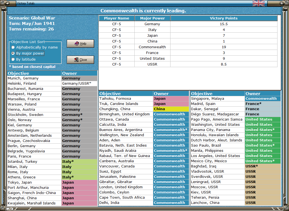Click the title bar close icon
This screenshot has height=211, width=289.
282,3
